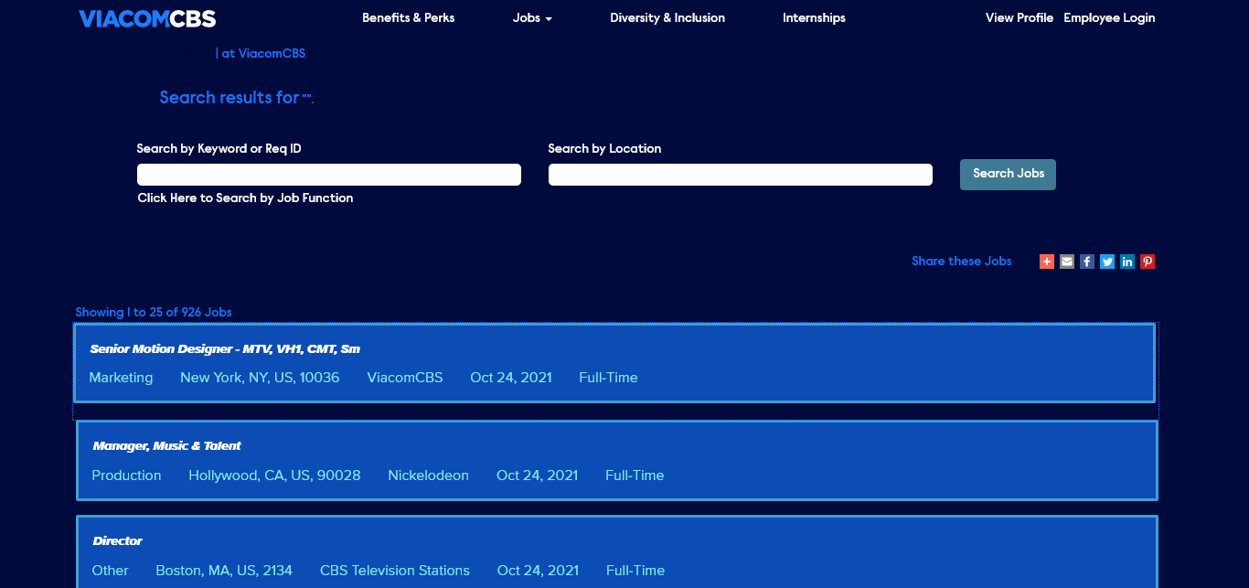Click into the Search by Location field
The width and height of the screenshot is (1249, 588).
point(741,175)
